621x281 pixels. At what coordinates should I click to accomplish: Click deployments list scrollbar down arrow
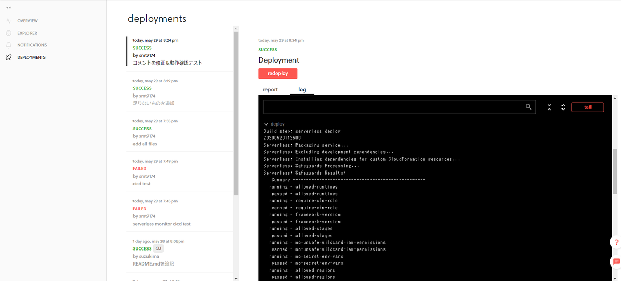236,278
